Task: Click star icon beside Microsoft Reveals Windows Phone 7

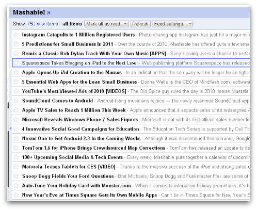Action: click(16, 120)
